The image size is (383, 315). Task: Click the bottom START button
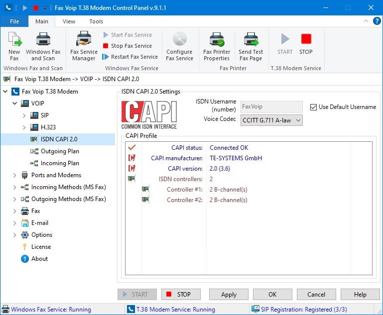tap(137, 295)
